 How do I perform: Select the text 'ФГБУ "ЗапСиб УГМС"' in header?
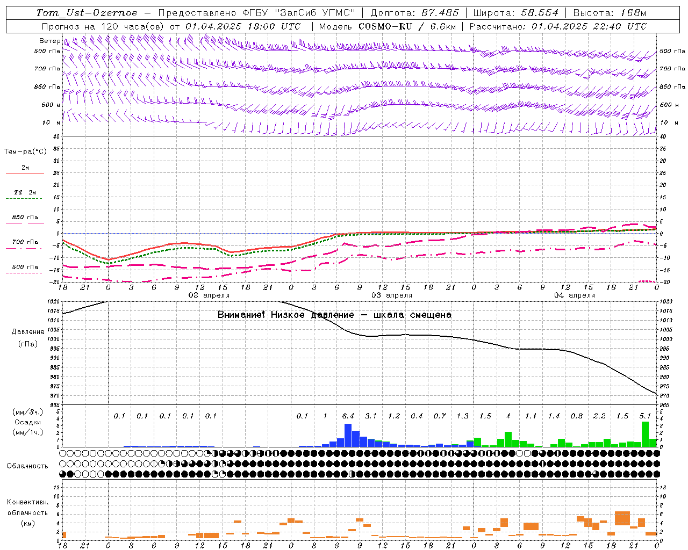click(x=300, y=13)
